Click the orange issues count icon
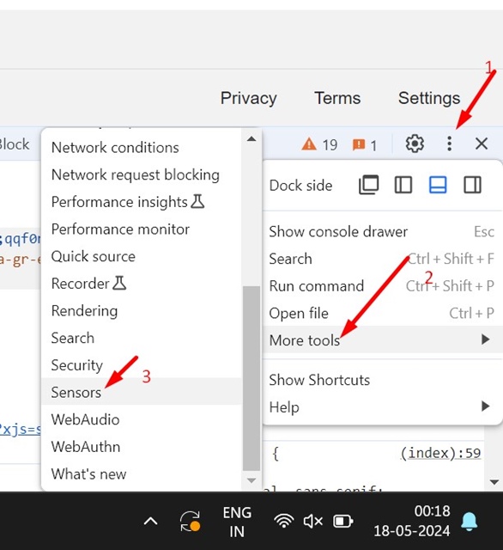 click(359, 144)
